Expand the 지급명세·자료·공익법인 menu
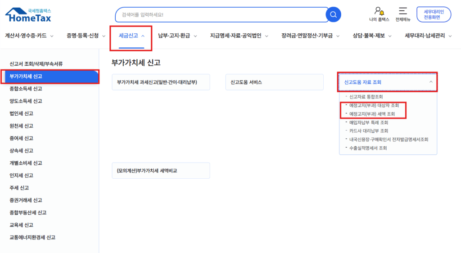Screen dimensions: 461x253 pyautogui.click(x=239, y=36)
